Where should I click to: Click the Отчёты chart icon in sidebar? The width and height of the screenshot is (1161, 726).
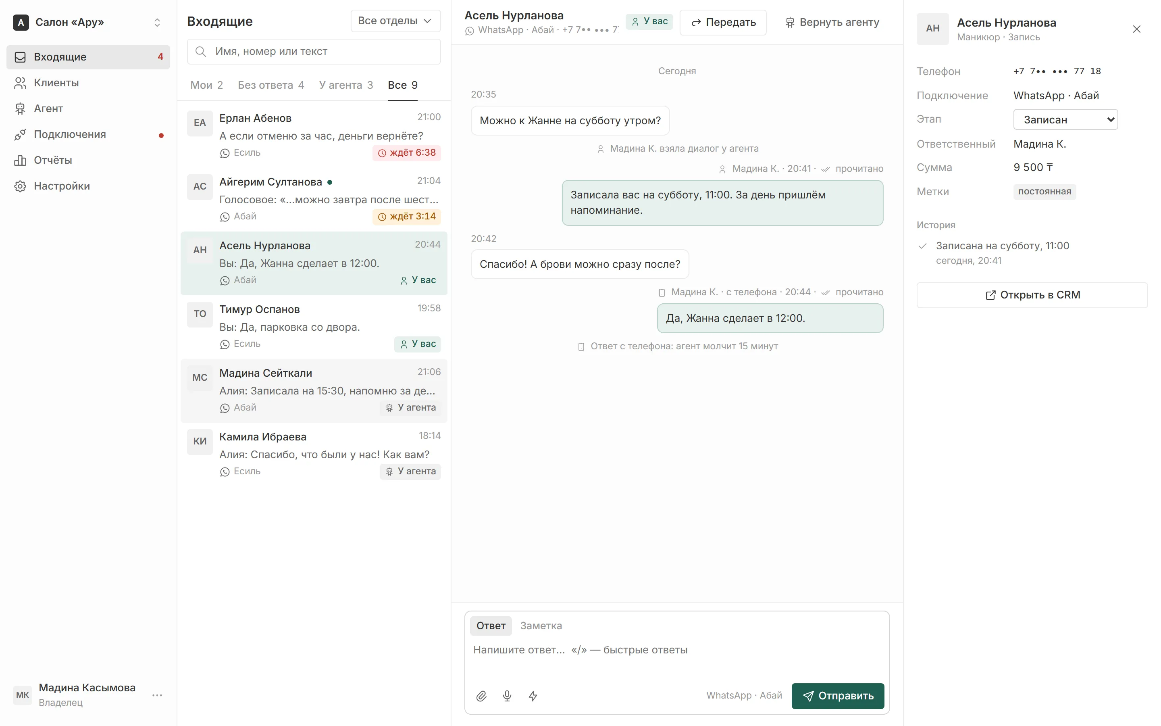20,161
